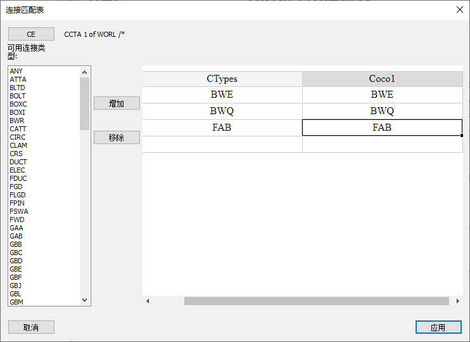Pick DUCT from the connection type list
The image size is (470, 342).
(x=18, y=162)
